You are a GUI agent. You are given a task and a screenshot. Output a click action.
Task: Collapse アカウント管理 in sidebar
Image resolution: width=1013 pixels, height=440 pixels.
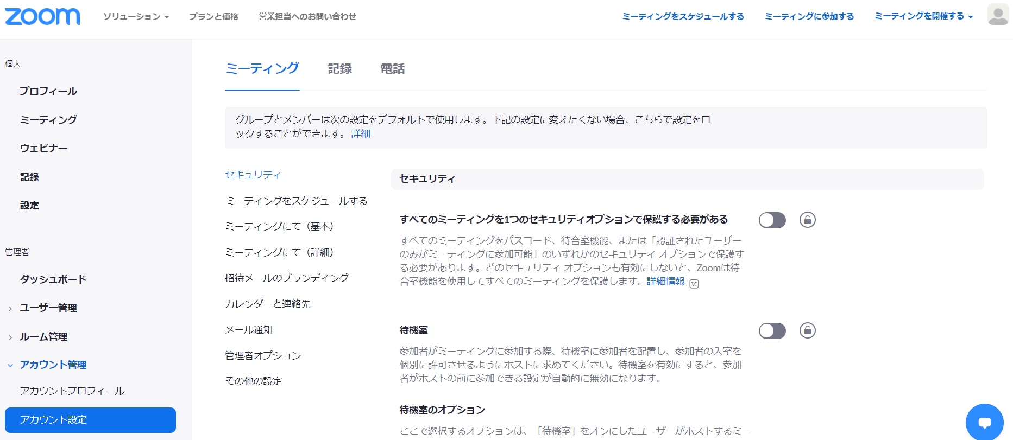click(53, 365)
